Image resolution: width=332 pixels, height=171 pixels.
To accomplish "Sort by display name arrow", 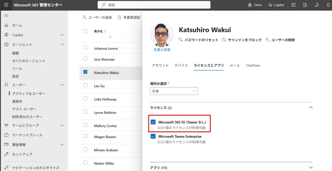I will coord(105,31).
